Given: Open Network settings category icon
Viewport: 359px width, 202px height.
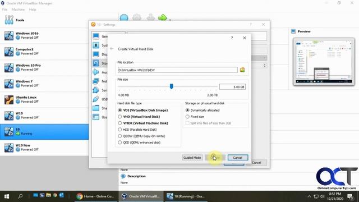Looking at the screenshot, I should (x=96, y=81).
